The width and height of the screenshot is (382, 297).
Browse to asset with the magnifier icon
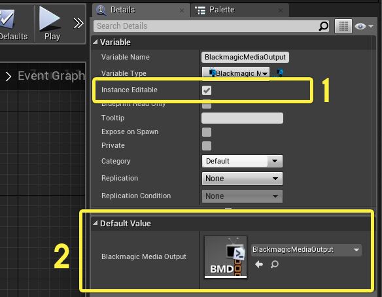coord(275,264)
